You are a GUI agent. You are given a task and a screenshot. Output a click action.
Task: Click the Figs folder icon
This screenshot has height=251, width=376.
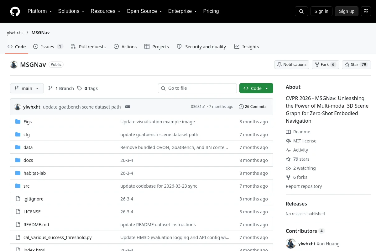pos(18,122)
